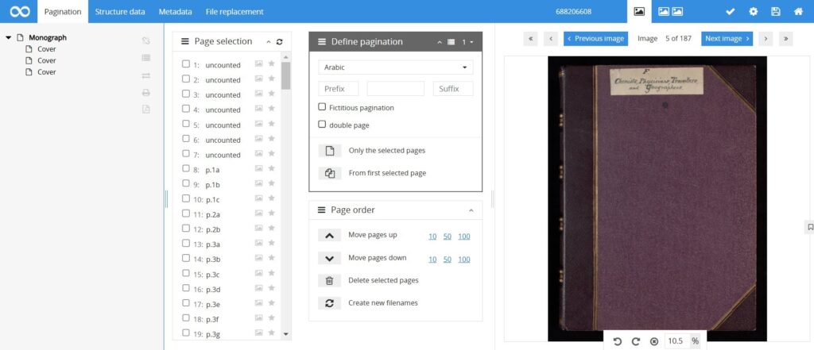Click the From first selected page icon
Image resolution: width=814 pixels, height=350 pixels.
point(330,173)
